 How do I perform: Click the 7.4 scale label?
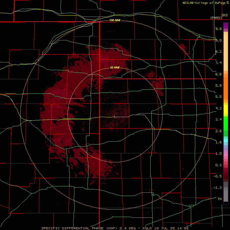pyautogui.click(x=218, y=63)
